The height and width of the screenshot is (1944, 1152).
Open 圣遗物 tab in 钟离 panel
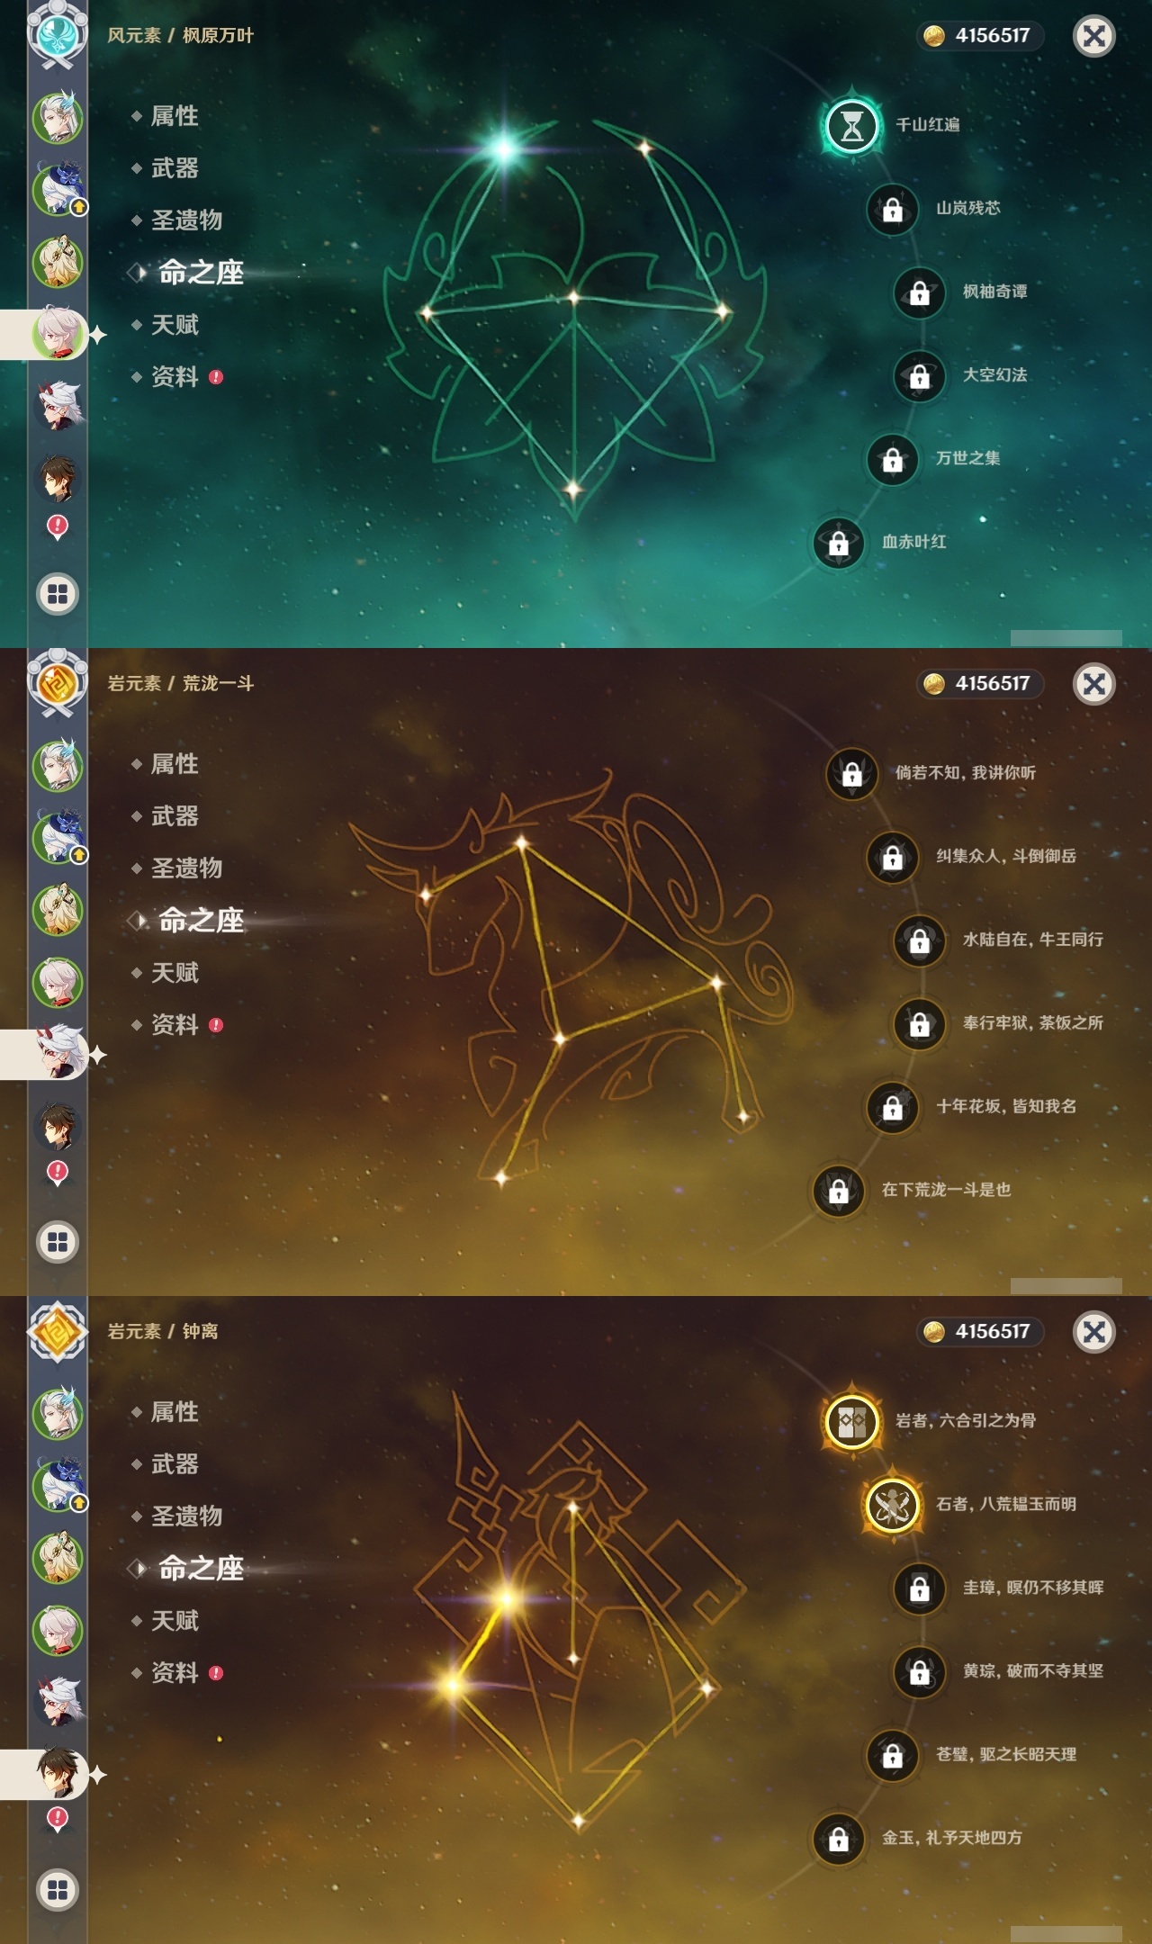tap(186, 1516)
